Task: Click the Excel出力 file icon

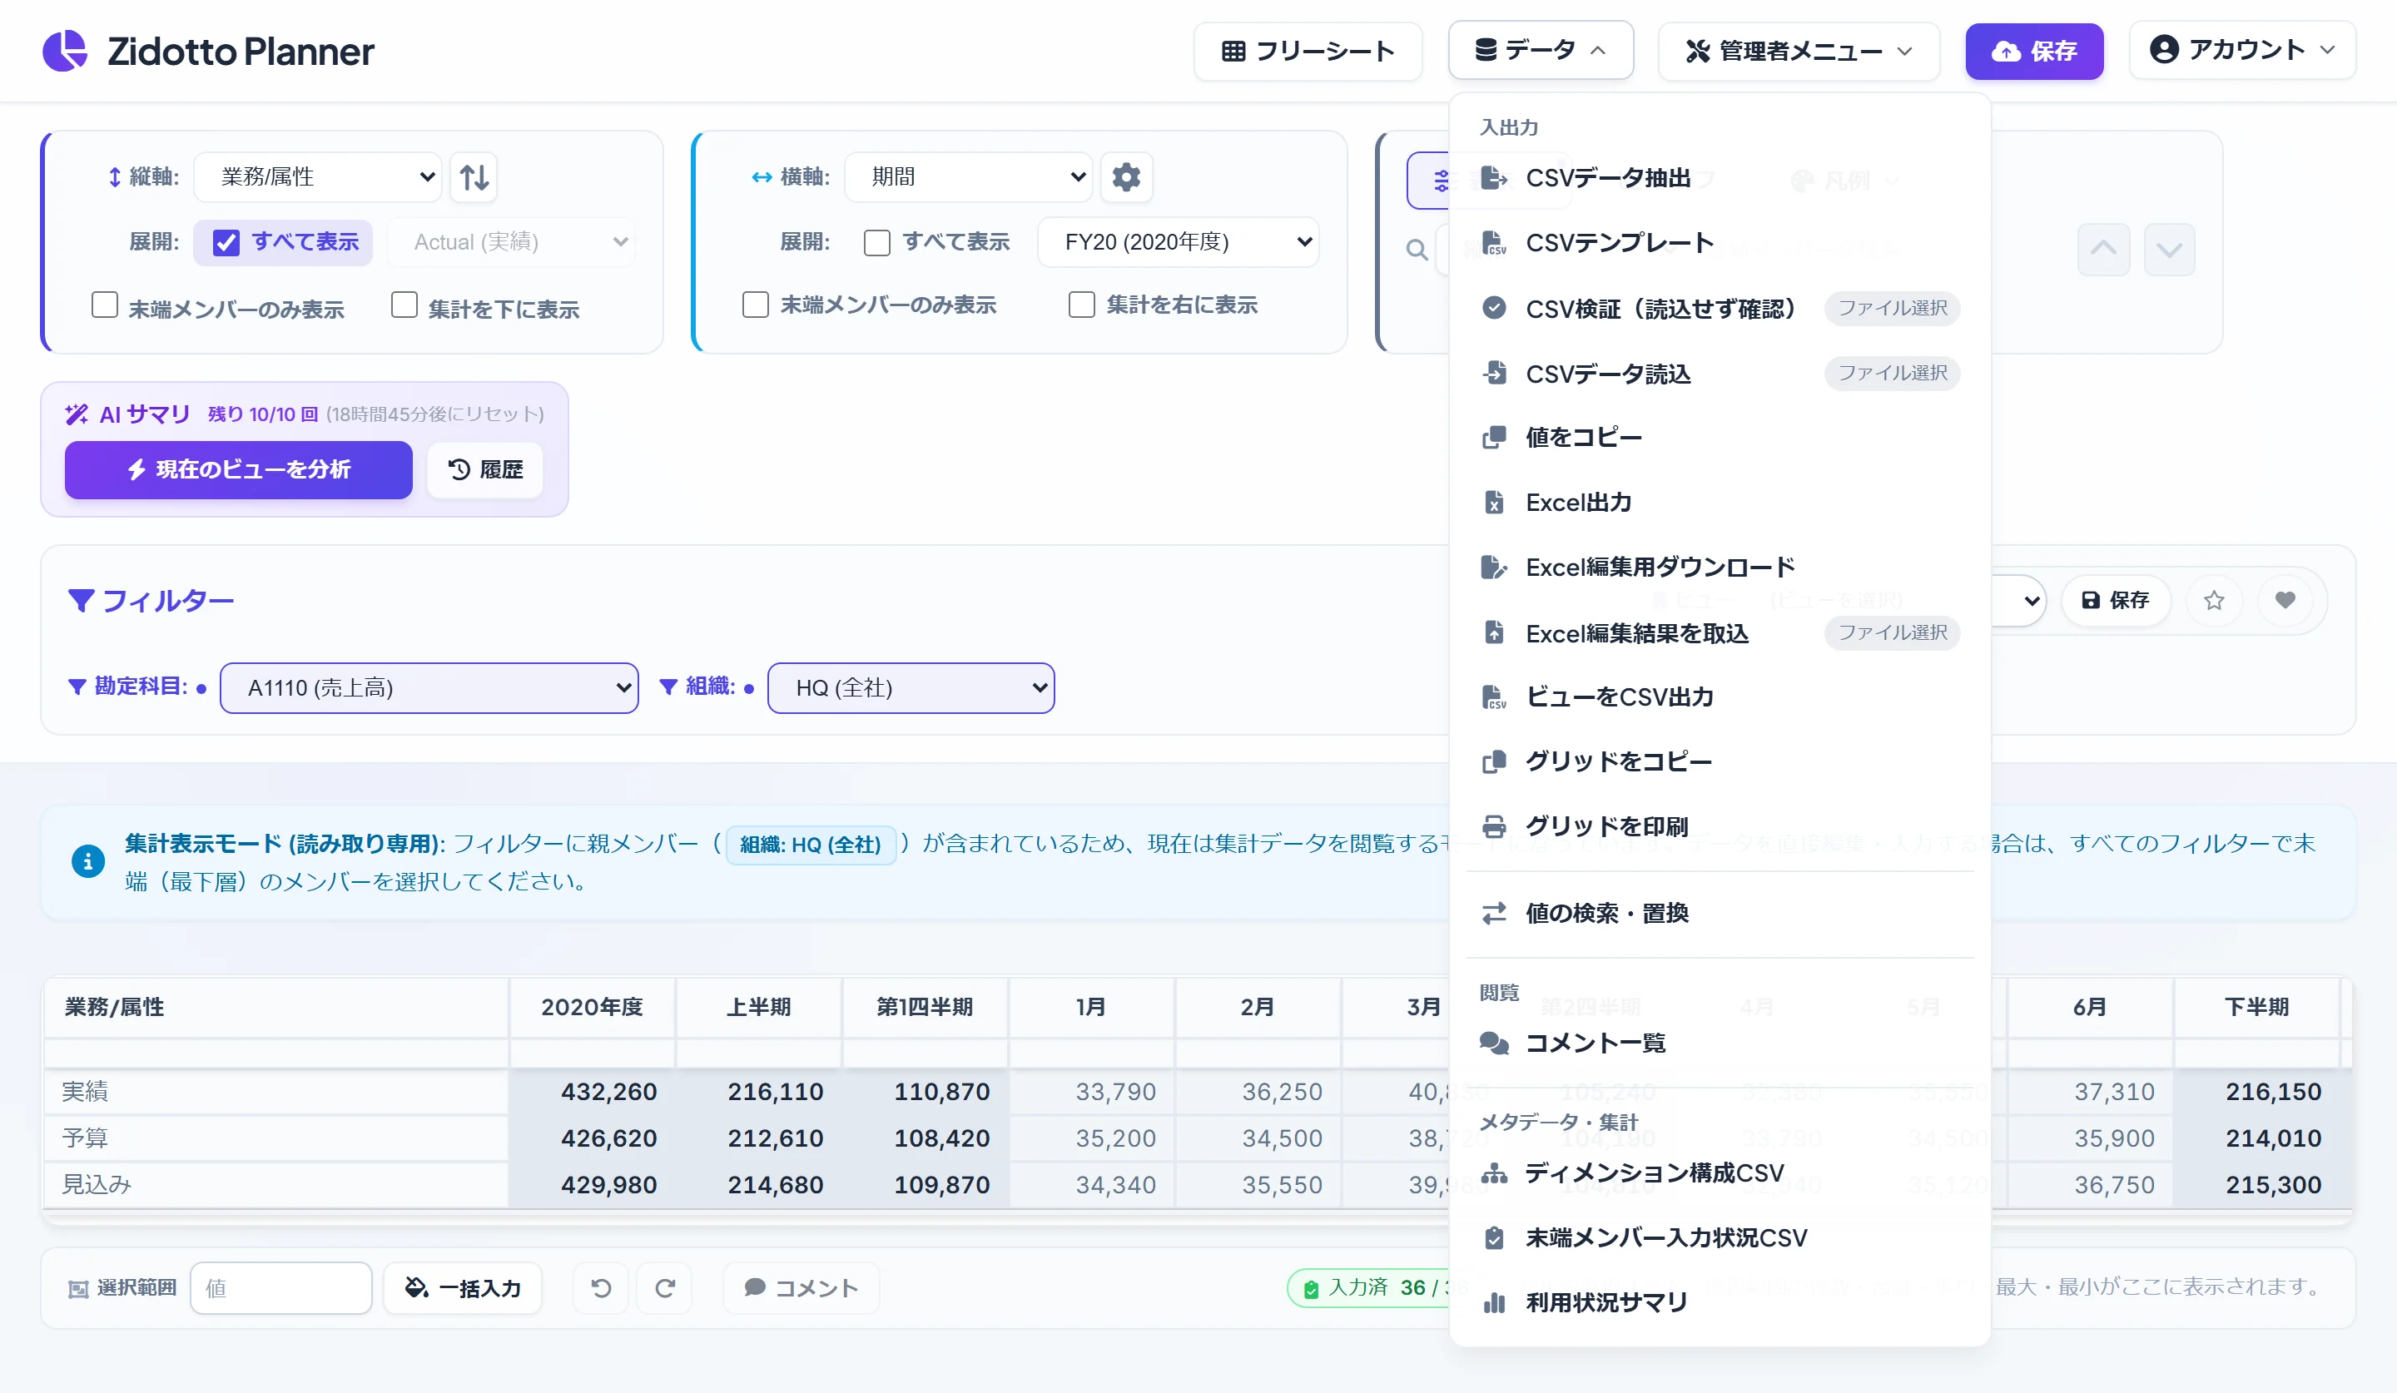Action: click(x=1493, y=502)
